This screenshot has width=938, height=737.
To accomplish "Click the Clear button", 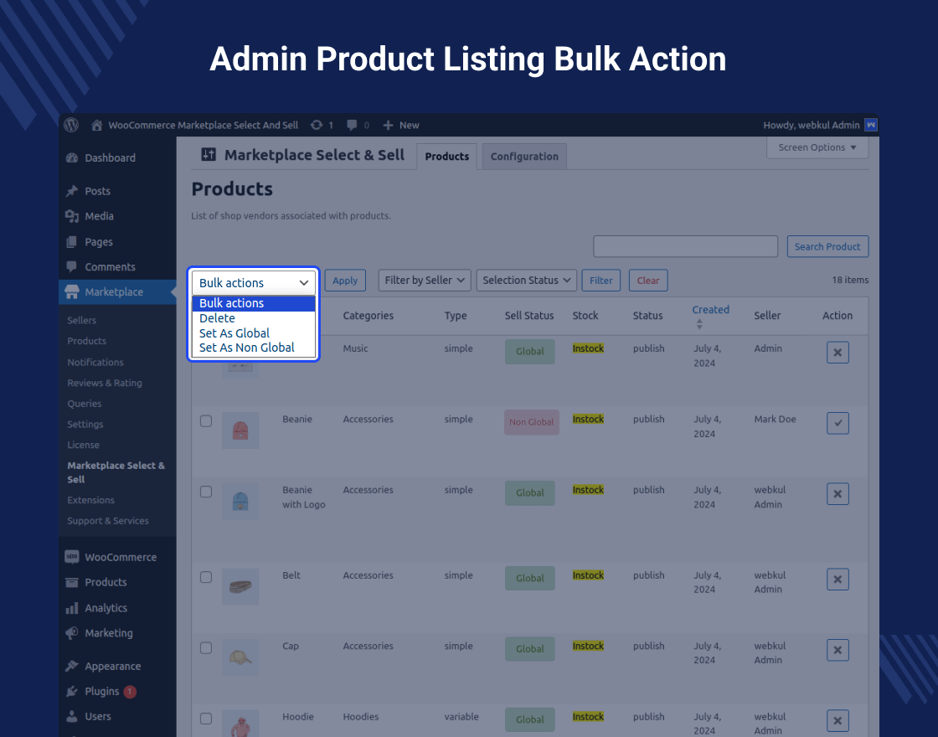I will 648,281.
